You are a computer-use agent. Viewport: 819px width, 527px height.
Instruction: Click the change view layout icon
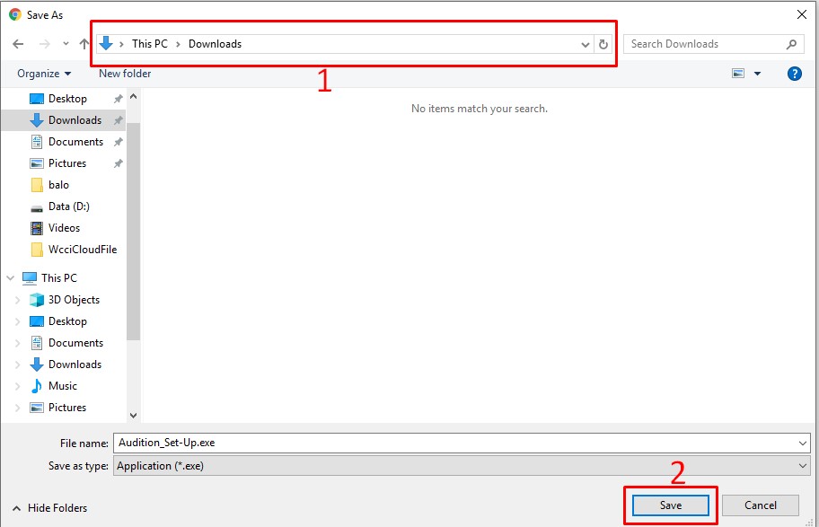pyautogui.click(x=738, y=74)
